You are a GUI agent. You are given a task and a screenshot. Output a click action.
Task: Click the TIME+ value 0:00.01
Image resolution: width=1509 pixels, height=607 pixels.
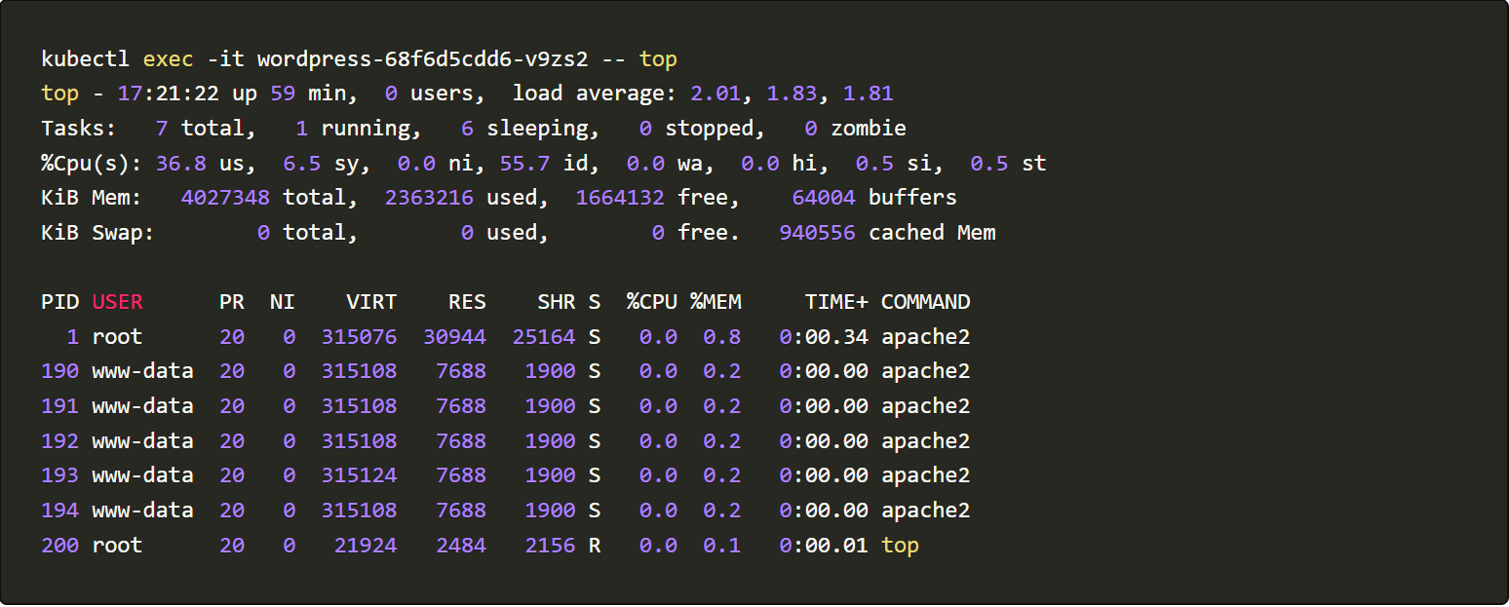824,546
